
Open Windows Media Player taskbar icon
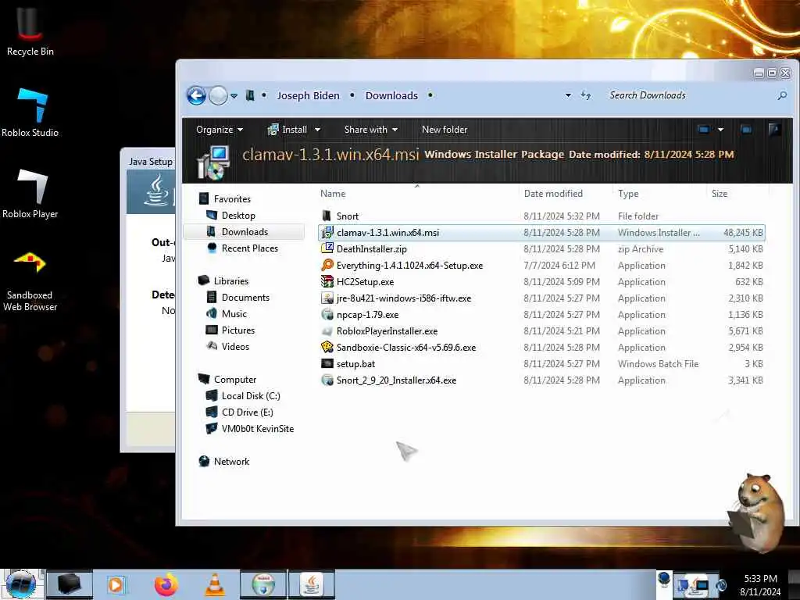click(x=116, y=584)
